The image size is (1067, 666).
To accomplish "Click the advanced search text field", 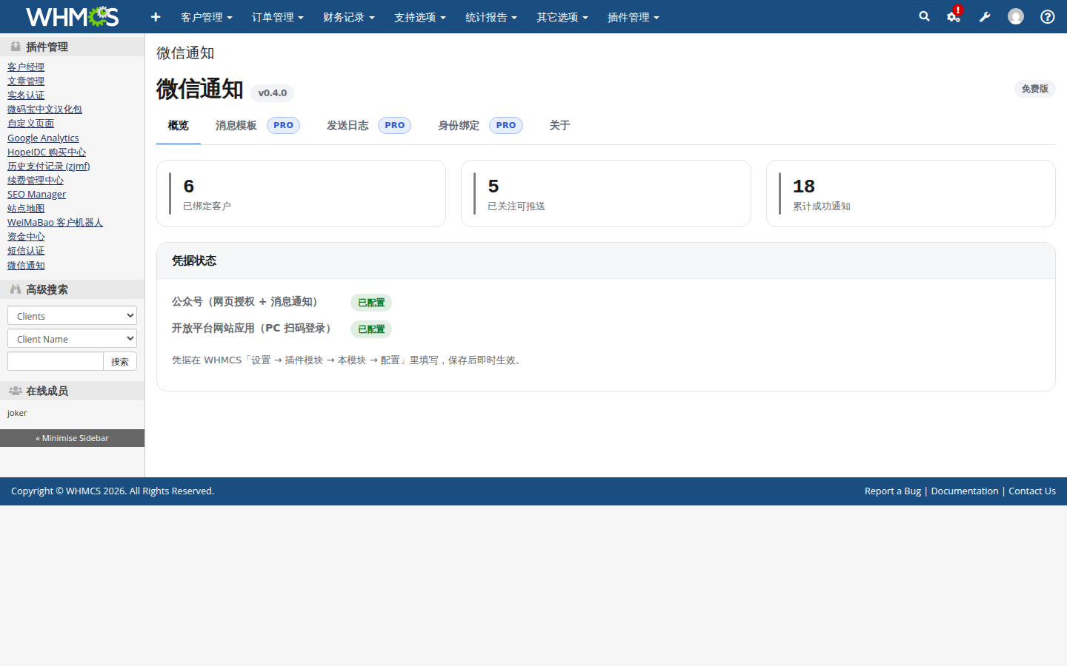I will [56, 361].
